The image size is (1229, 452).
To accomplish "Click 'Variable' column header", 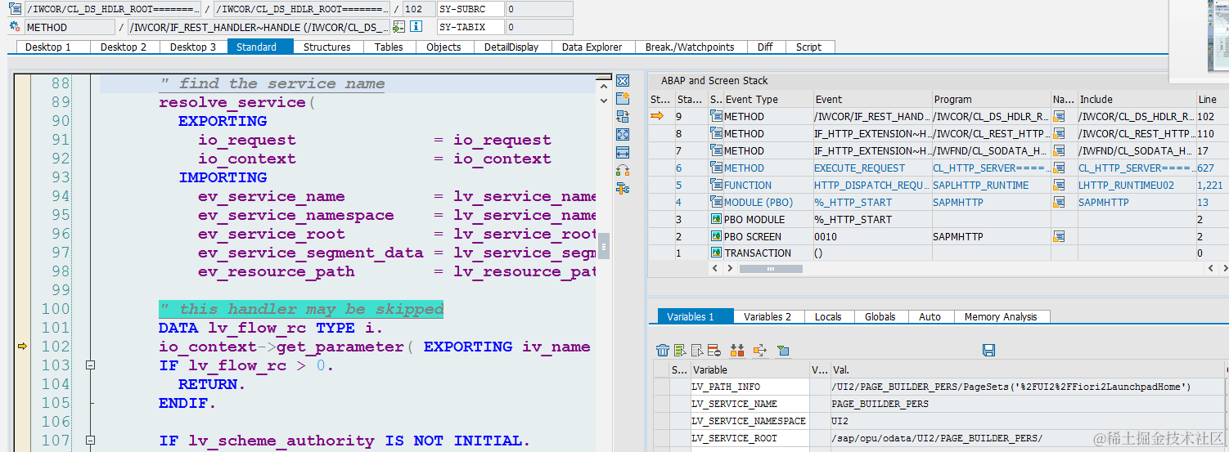I will pyautogui.click(x=750, y=369).
